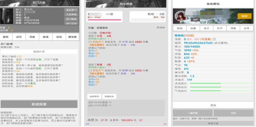This screenshot has height=127, width=256.
Task: Switch to the 实时聊天 tab
Action: (x=94, y=96)
